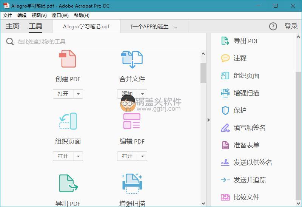Viewport: 302px width, 207px height.
Task: Click the 创建 PDF label text
Action: [68, 79]
